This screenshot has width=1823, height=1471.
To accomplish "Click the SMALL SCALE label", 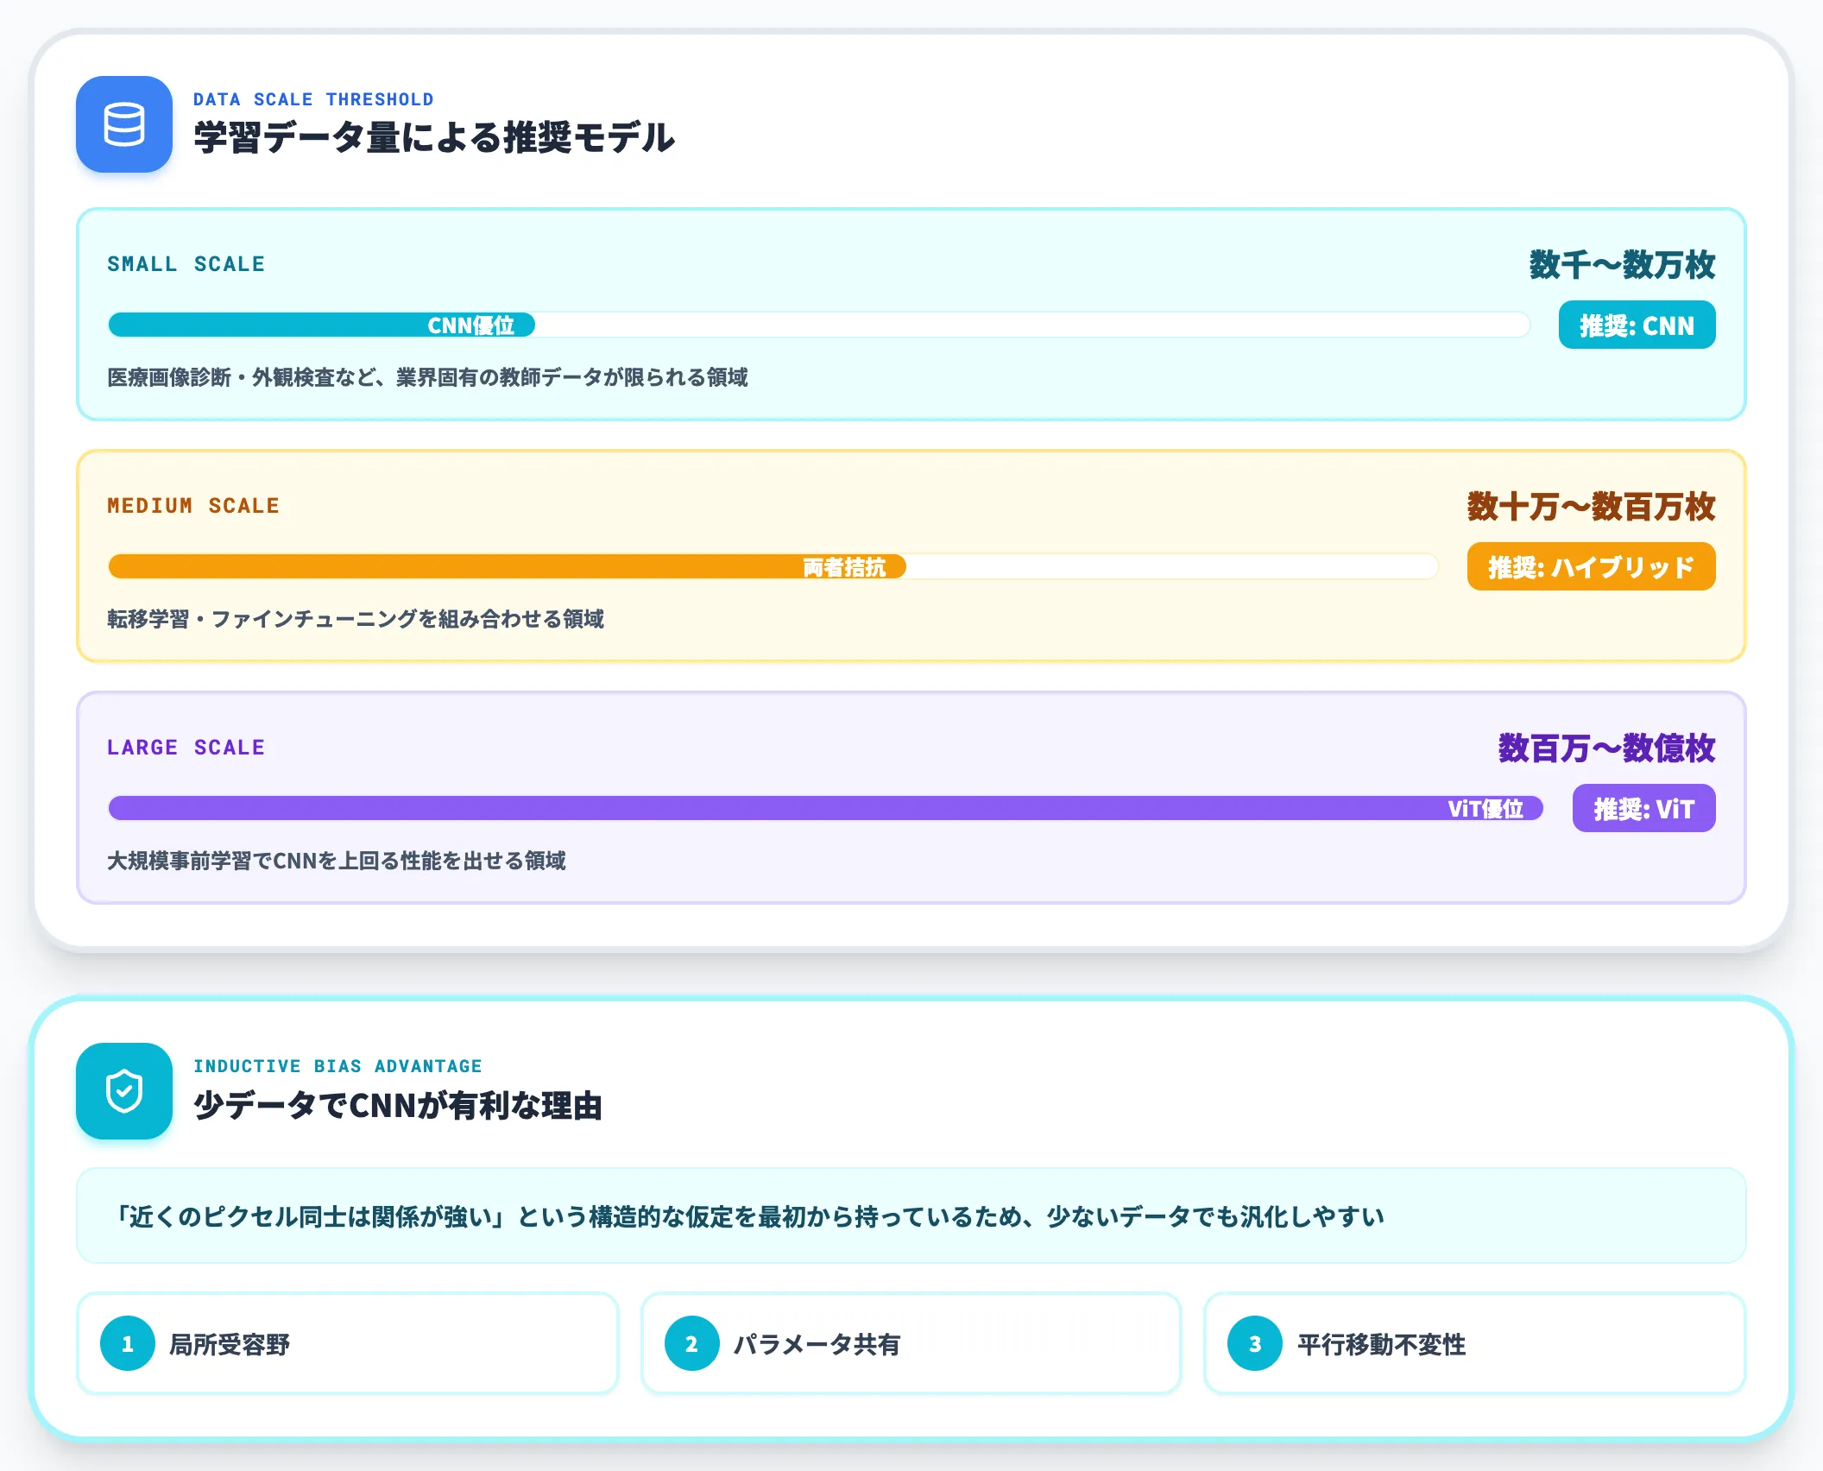I will click(186, 264).
